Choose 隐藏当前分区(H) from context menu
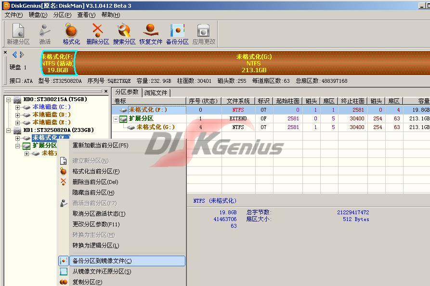 tap(122, 193)
